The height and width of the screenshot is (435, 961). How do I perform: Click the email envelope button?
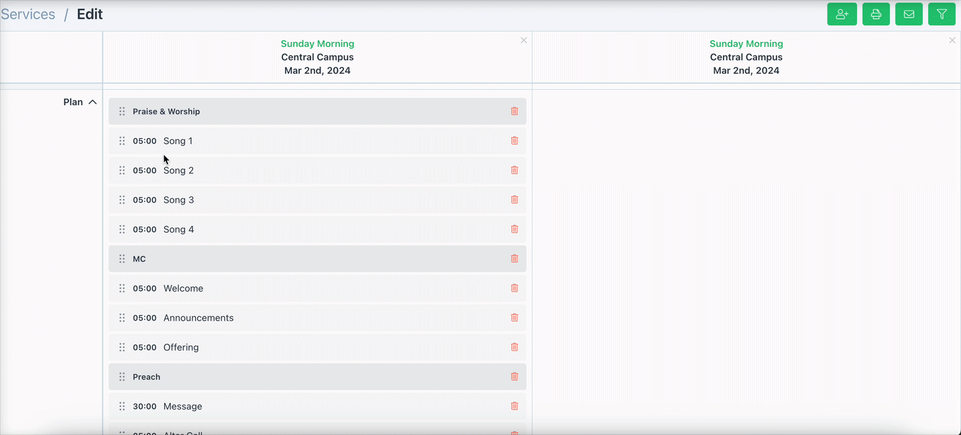[909, 14]
